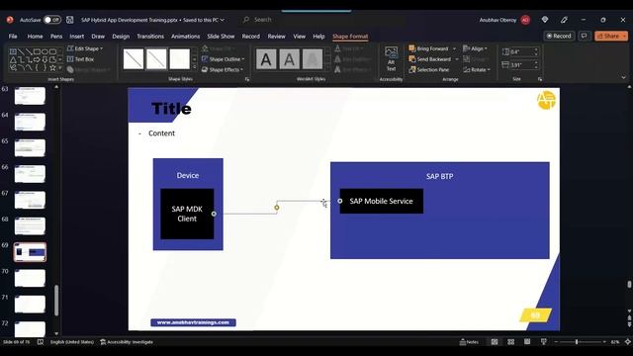Click the Save icon in title bar
This screenshot has height=356, width=633.
pyautogui.click(x=70, y=20)
